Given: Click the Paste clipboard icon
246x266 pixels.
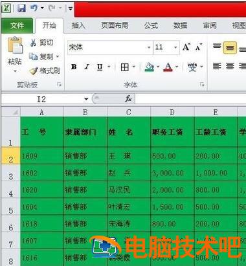Looking at the screenshot, I should click(x=15, y=45).
